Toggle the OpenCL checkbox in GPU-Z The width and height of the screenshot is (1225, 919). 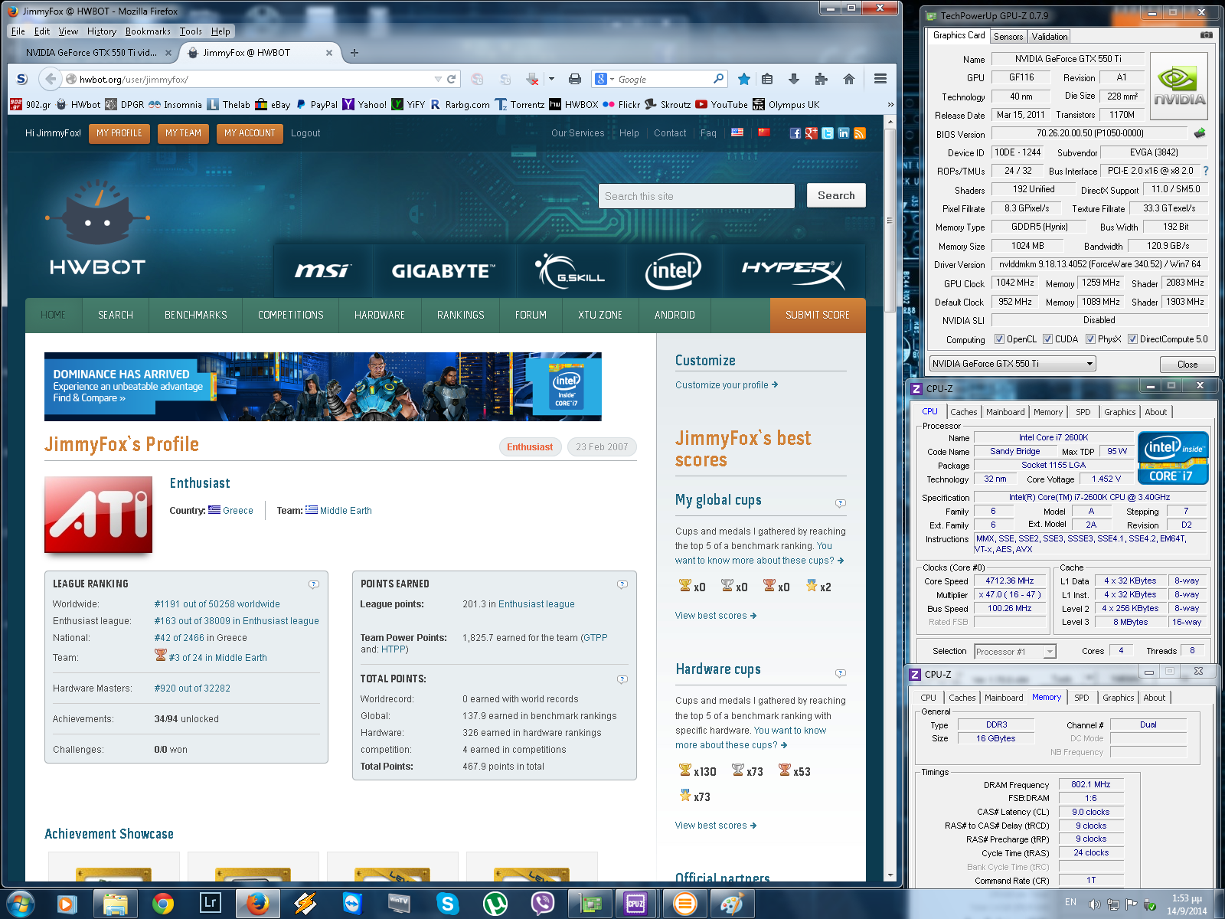998,339
